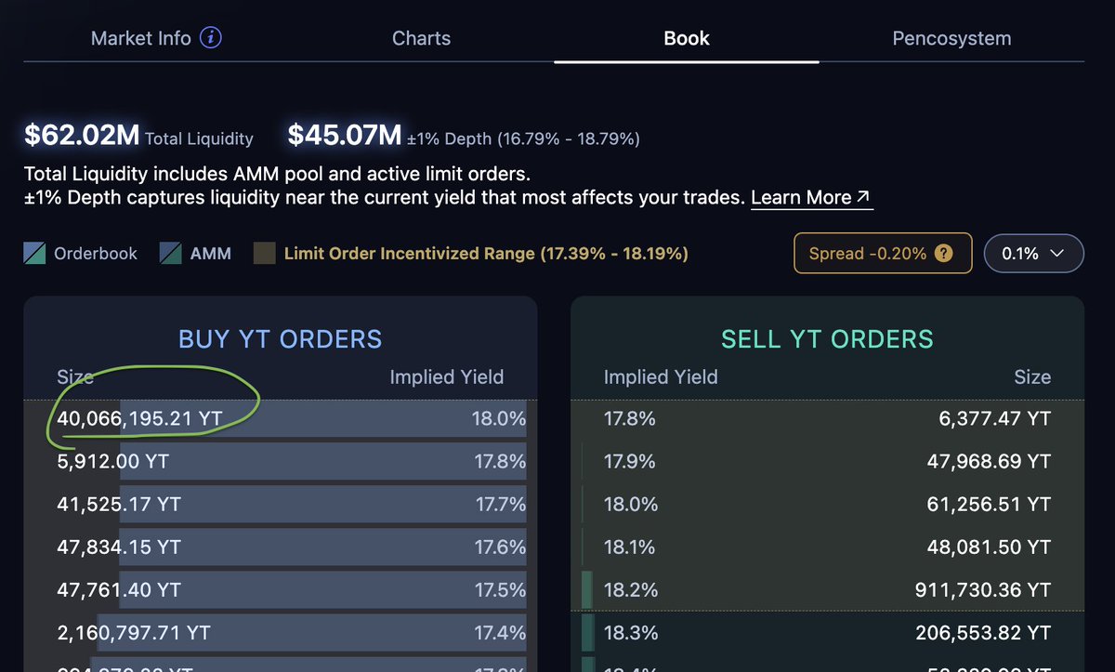Click buy-side 17.7% implied yield
The image size is (1115, 672).
501,504
